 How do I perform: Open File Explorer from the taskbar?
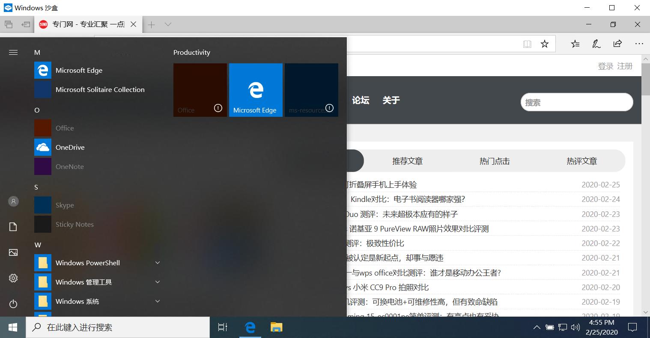276,327
